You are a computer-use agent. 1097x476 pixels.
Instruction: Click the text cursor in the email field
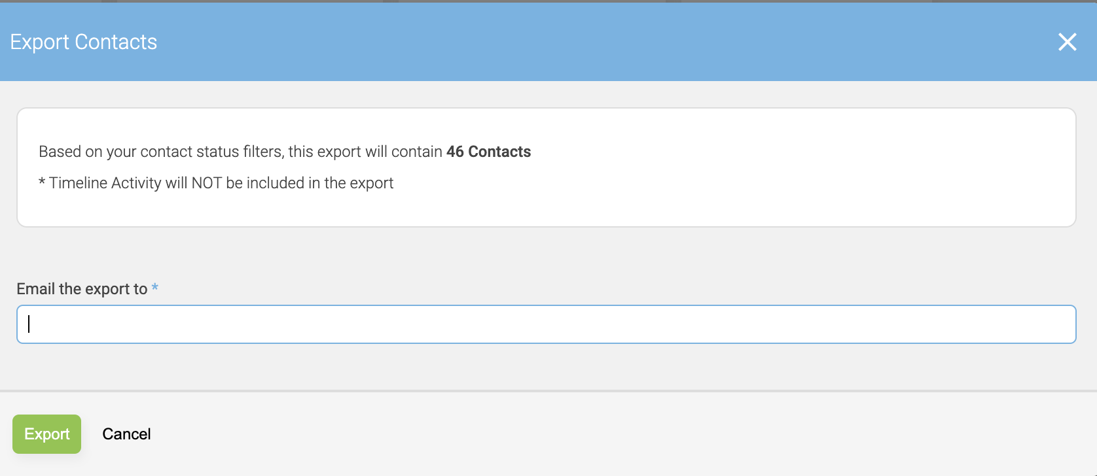click(29, 324)
